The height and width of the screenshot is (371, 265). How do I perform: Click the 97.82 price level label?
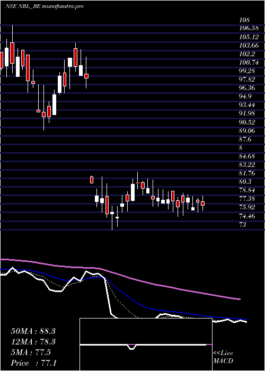point(248,79)
